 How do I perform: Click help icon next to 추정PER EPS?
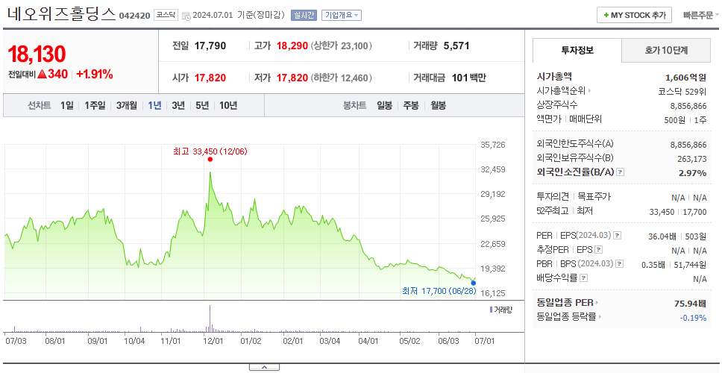[599, 250]
